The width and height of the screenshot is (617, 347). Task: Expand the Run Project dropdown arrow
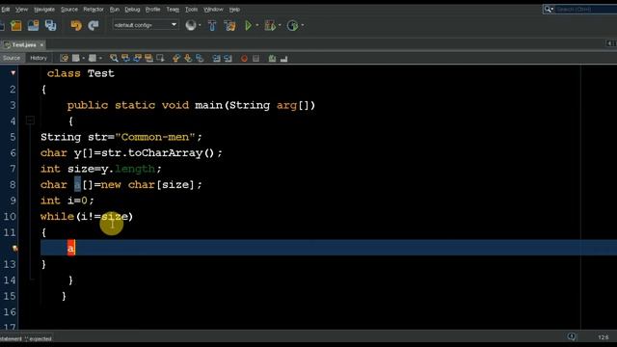[257, 26]
